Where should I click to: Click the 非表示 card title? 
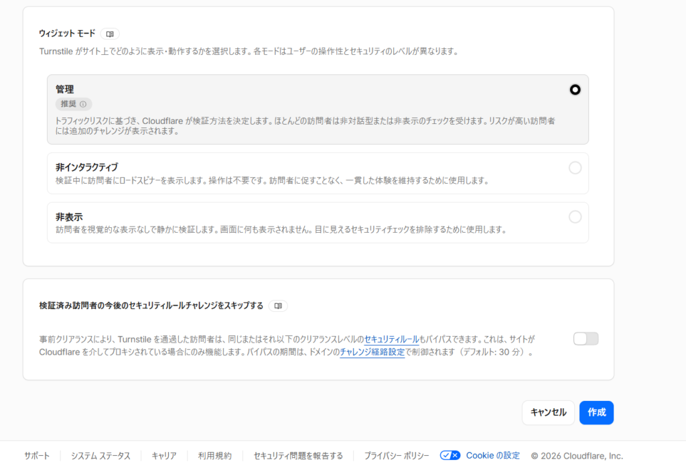tap(69, 217)
